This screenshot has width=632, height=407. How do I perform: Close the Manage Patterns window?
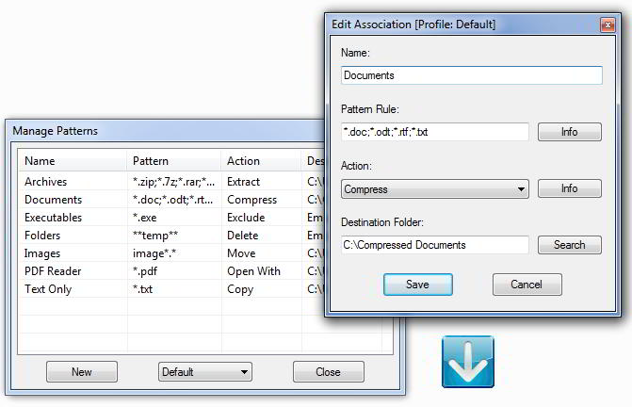pyautogui.click(x=328, y=372)
